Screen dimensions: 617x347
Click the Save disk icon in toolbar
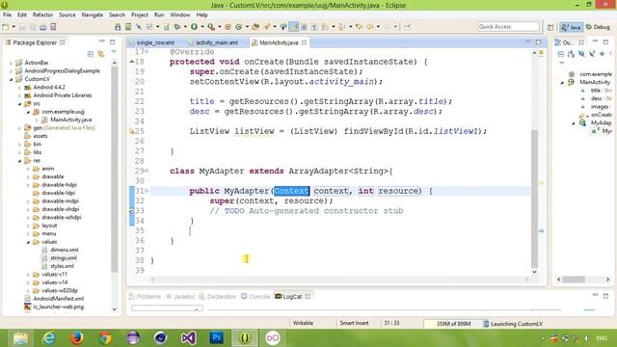click(x=22, y=27)
